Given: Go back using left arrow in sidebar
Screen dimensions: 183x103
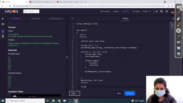Looking at the screenshot, I should pos(3,19).
